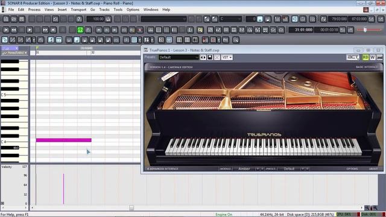
Task: Open the Erase tool options arrow
Action: tap(34, 40)
